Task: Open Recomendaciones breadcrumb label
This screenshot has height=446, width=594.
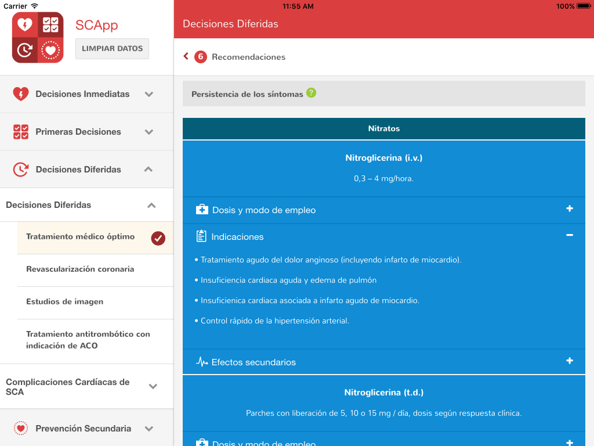Action: point(248,57)
